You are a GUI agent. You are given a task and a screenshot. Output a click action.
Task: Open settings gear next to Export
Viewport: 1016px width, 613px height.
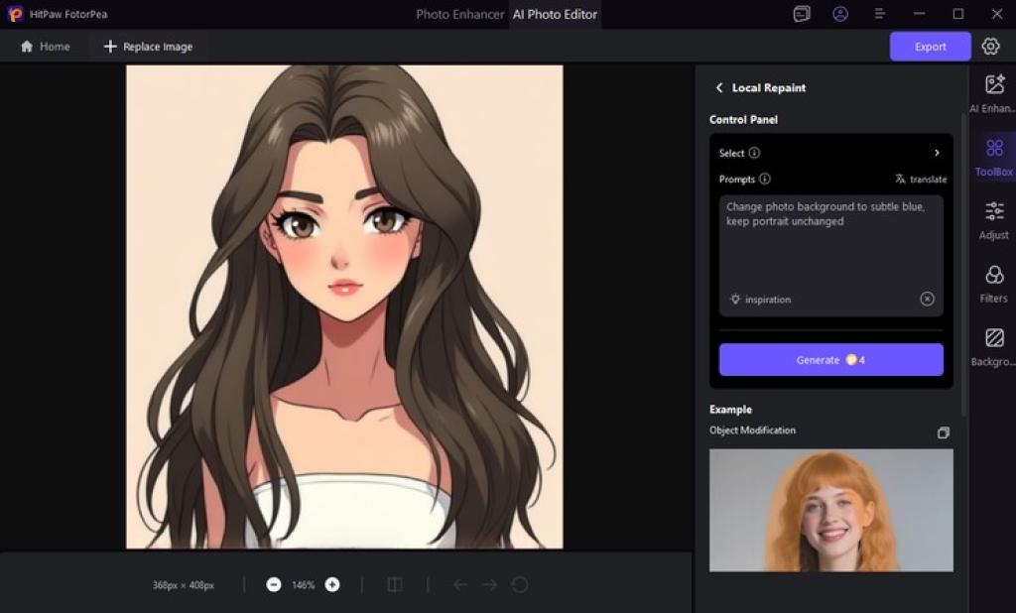tap(990, 47)
